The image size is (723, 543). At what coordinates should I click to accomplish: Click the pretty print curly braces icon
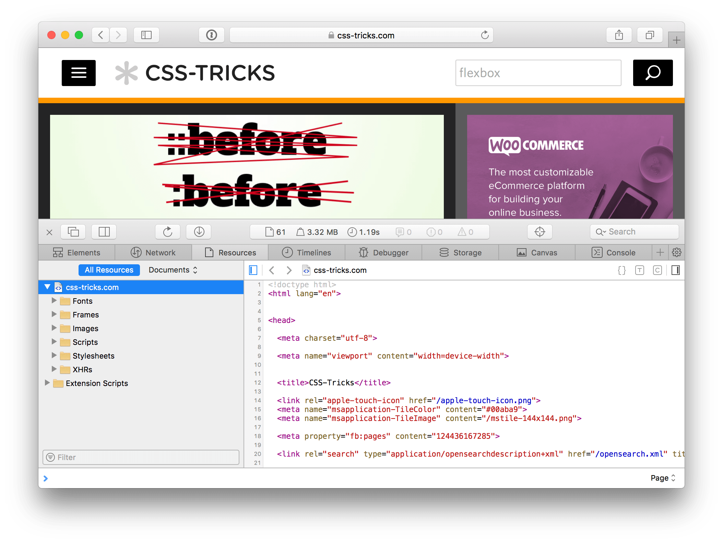pyautogui.click(x=621, y=270)
